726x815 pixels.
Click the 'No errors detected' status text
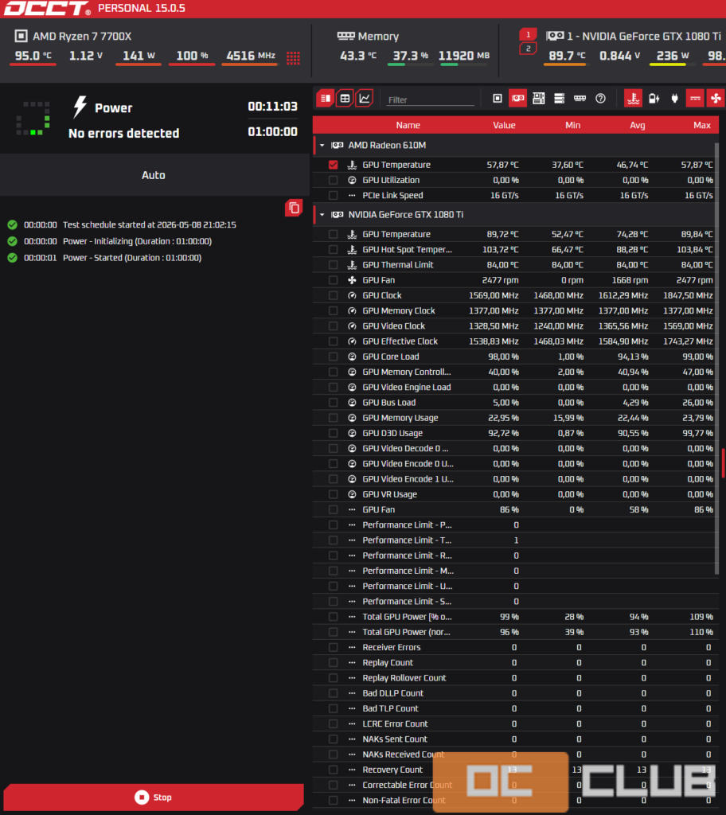123,133
